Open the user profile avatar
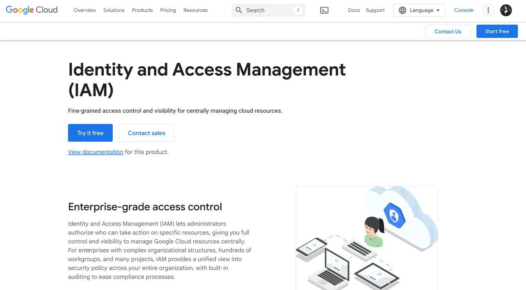The height and width of the screenshot is (290, 526). [506, 10]
